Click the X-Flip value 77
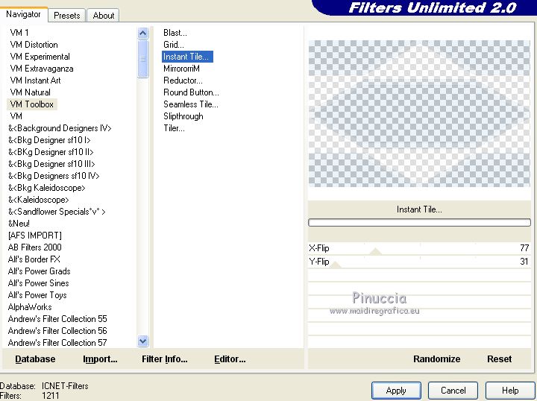Screen dimensions: 537x401 coord(524,247)
